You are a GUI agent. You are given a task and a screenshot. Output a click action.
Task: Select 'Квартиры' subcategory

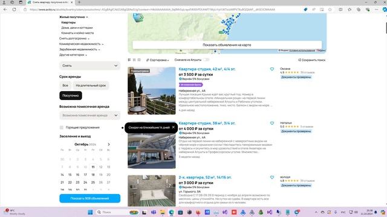click(68, 22)
